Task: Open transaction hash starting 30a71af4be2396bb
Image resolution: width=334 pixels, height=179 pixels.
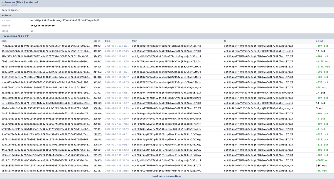Action: 46,145
